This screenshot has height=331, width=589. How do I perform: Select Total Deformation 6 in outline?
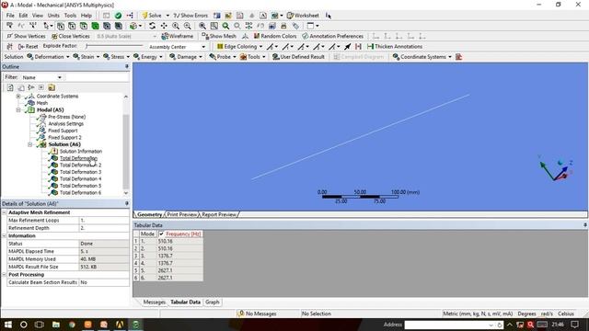point(80,192)
